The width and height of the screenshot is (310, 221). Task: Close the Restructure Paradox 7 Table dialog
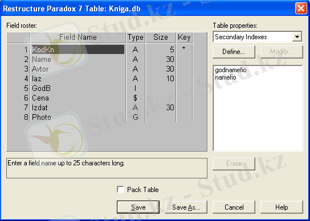(301, 9)
